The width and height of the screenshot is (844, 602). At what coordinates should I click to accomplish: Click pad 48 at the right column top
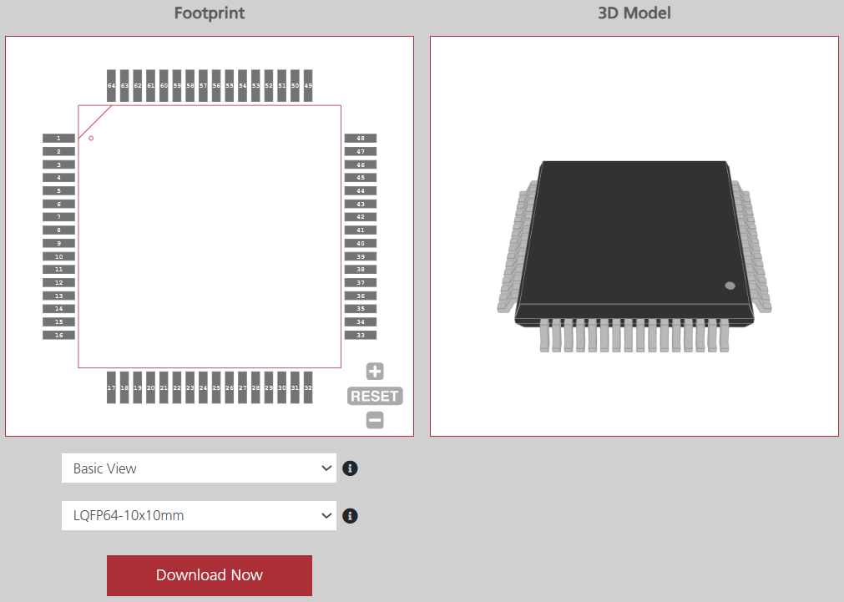point(361,138)
